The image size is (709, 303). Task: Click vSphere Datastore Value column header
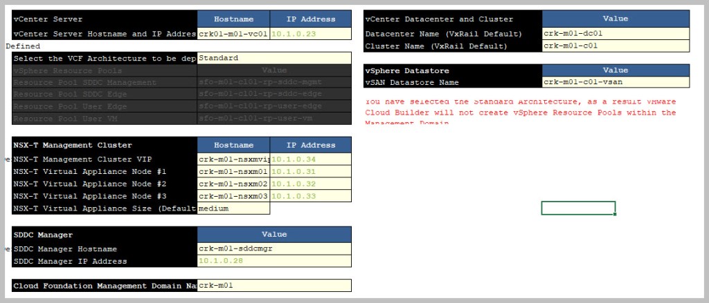(616, 70)
